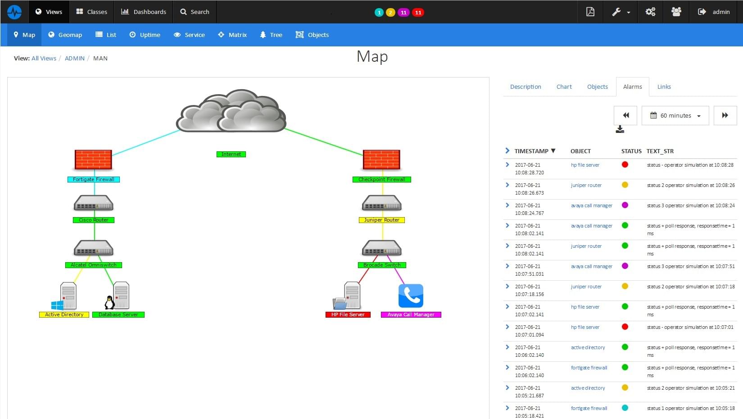Click cyan status dot for fortigate at 10:05:18
The height and width of the screenshot is (419, 743).
coord(625,408)
